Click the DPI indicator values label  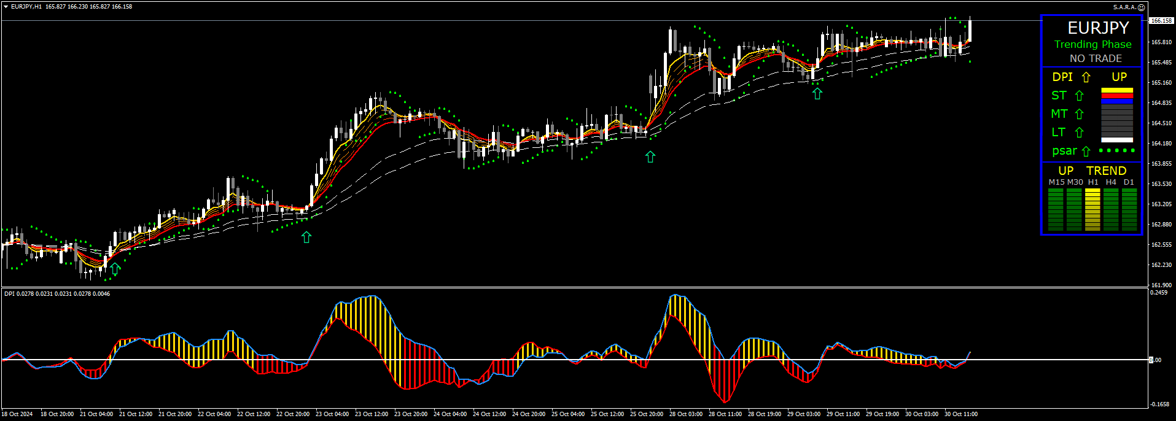[57, 294]
